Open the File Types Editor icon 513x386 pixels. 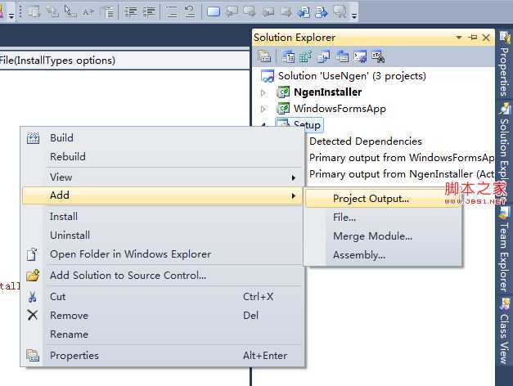[322, 56]
